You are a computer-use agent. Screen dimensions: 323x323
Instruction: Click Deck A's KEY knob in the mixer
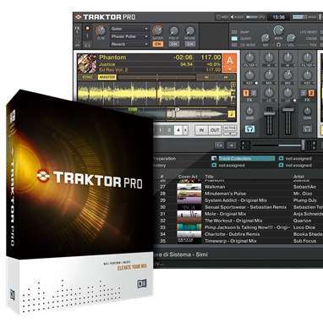249,75
